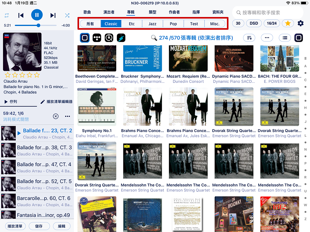Select the TIDAL source icon
The height and width of the screenshot is (232, 310).
coord(97,38)
